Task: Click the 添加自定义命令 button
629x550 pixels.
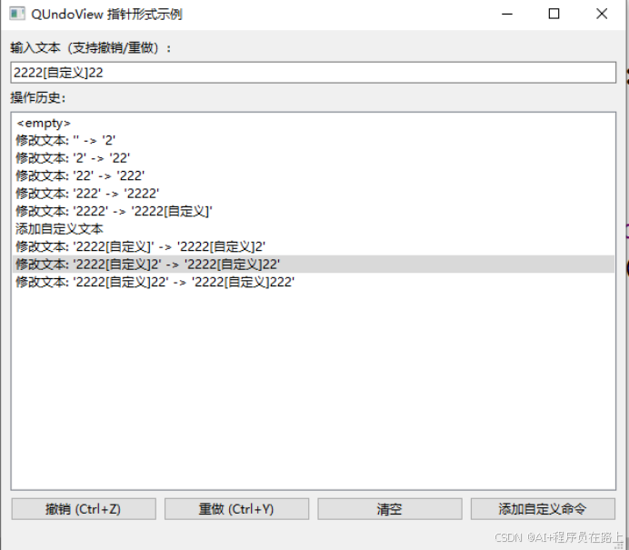Action: coord(543,509)
